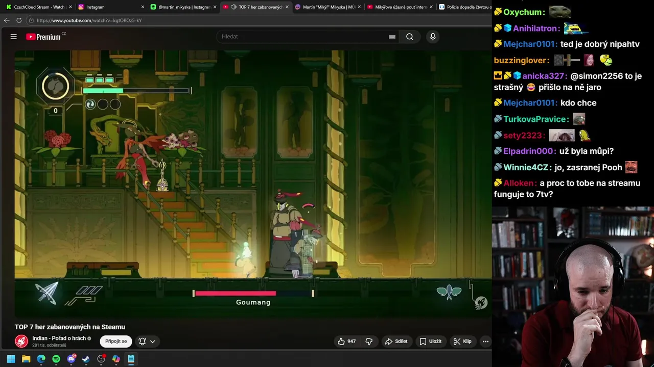Open the active notepad-style taskbar app
Image resolution: width=654 pixels, height=367 pixels.
[131, 359]
